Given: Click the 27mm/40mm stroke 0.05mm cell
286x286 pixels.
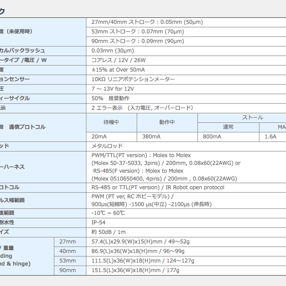Looking at the screenshot, I should 186,22.
